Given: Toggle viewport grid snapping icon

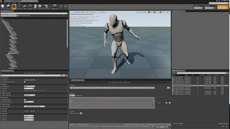Looking at the screenshot, I should 149,12.
